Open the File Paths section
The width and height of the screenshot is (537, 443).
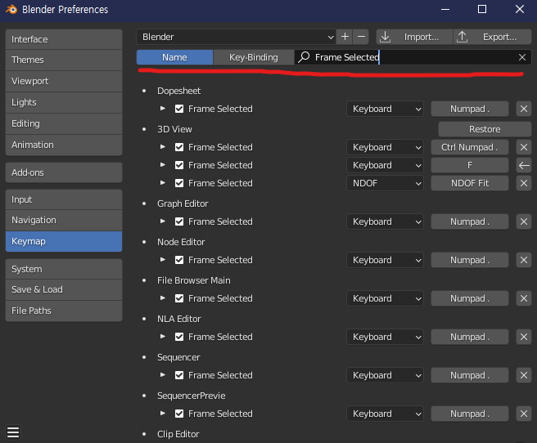tap(64, 311)
